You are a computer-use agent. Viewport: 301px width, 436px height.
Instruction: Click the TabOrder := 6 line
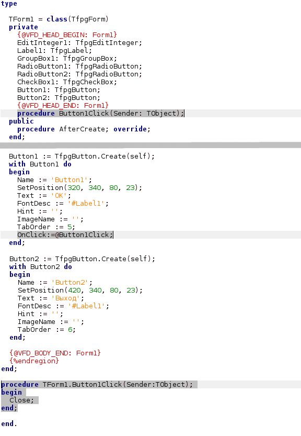point(47,329)
